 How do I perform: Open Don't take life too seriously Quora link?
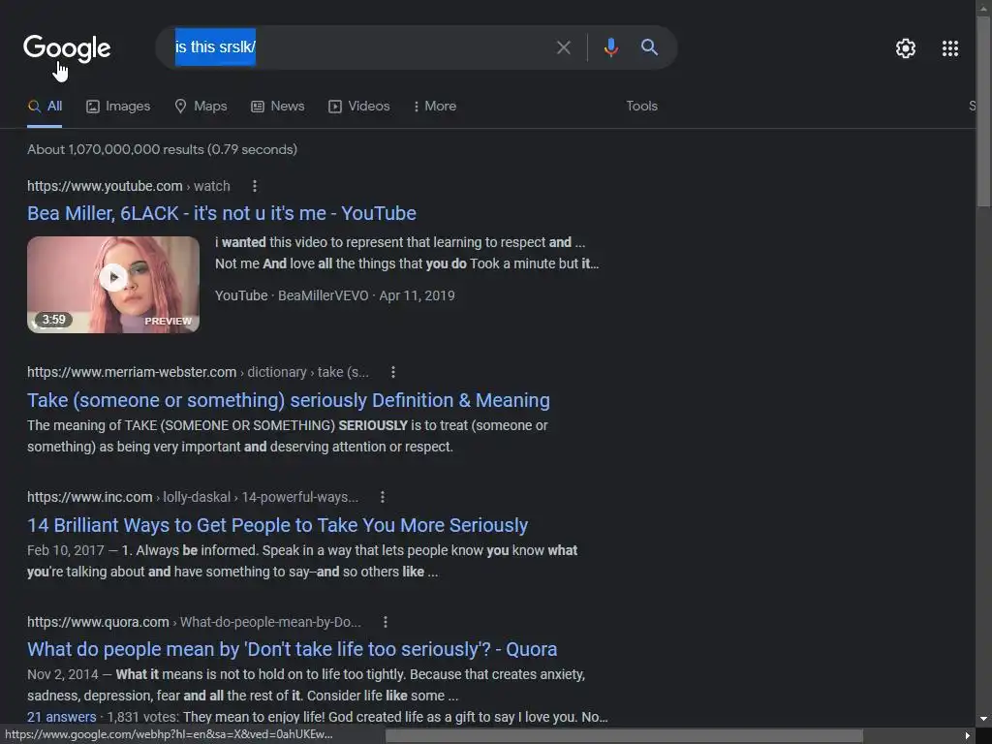point(293,649)
